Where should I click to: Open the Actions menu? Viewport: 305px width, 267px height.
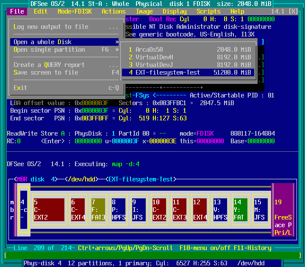(x=114, y=11)
